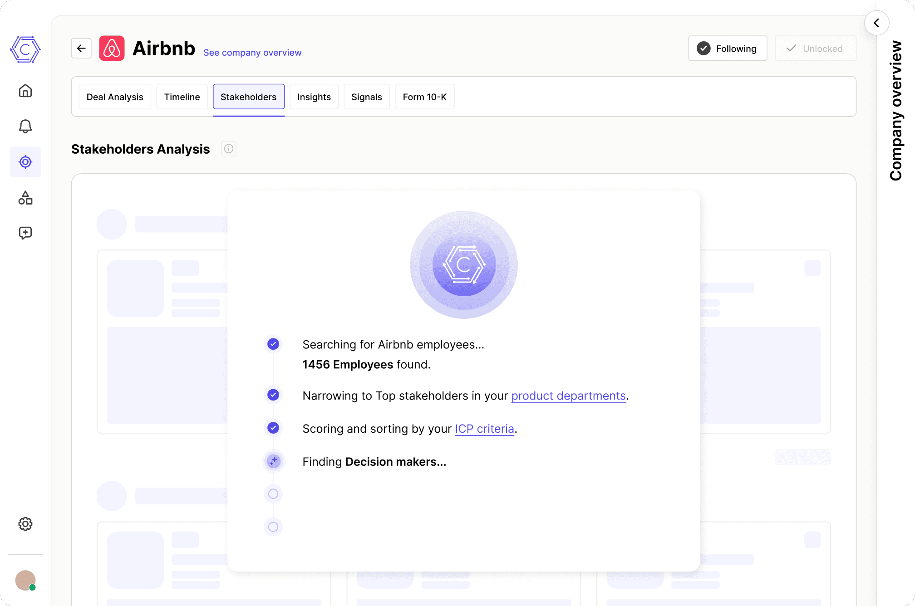Click See company overview link
915x606 pixels.
click(x=252, y=53)
